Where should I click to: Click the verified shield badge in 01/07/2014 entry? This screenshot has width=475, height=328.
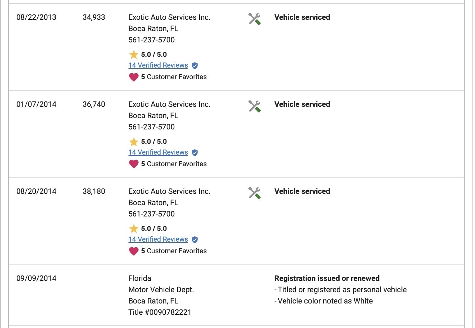[195, 153]
